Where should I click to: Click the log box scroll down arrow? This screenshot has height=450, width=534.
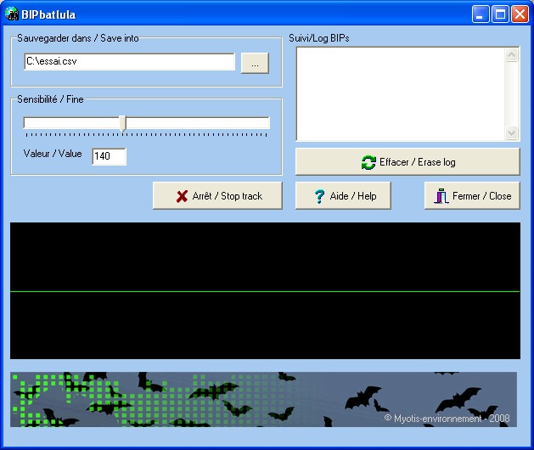point(512,132)
